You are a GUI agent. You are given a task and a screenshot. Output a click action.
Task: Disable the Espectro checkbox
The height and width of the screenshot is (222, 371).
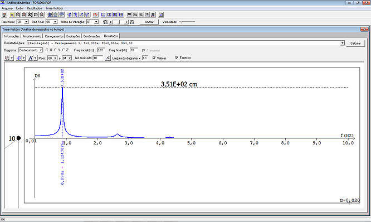(177, 58)
